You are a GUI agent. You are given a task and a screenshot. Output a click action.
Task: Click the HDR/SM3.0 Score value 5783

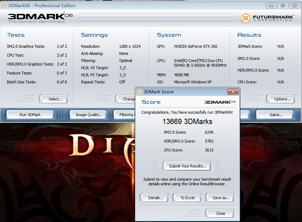pyautogui.click(x=209, y=141)
